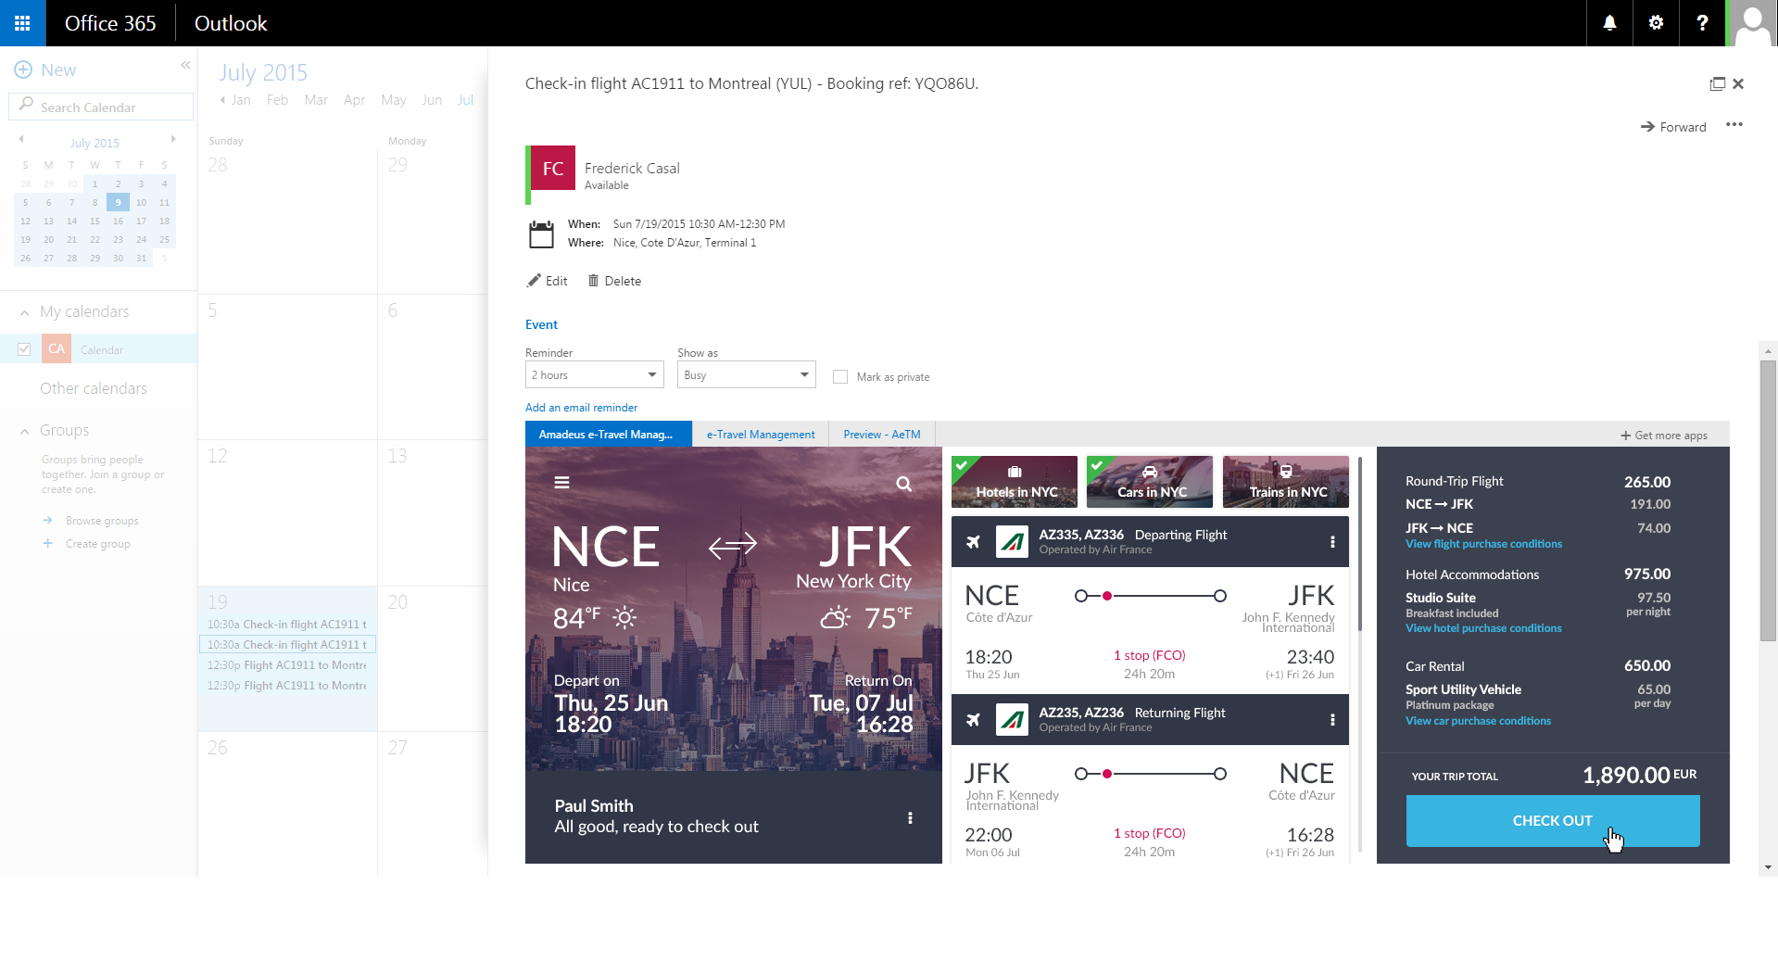Image resolution: width=1778 pixels, height=973 pixels.
Task: Open View flight purchase conditions link
Action: pos(1483,544)
